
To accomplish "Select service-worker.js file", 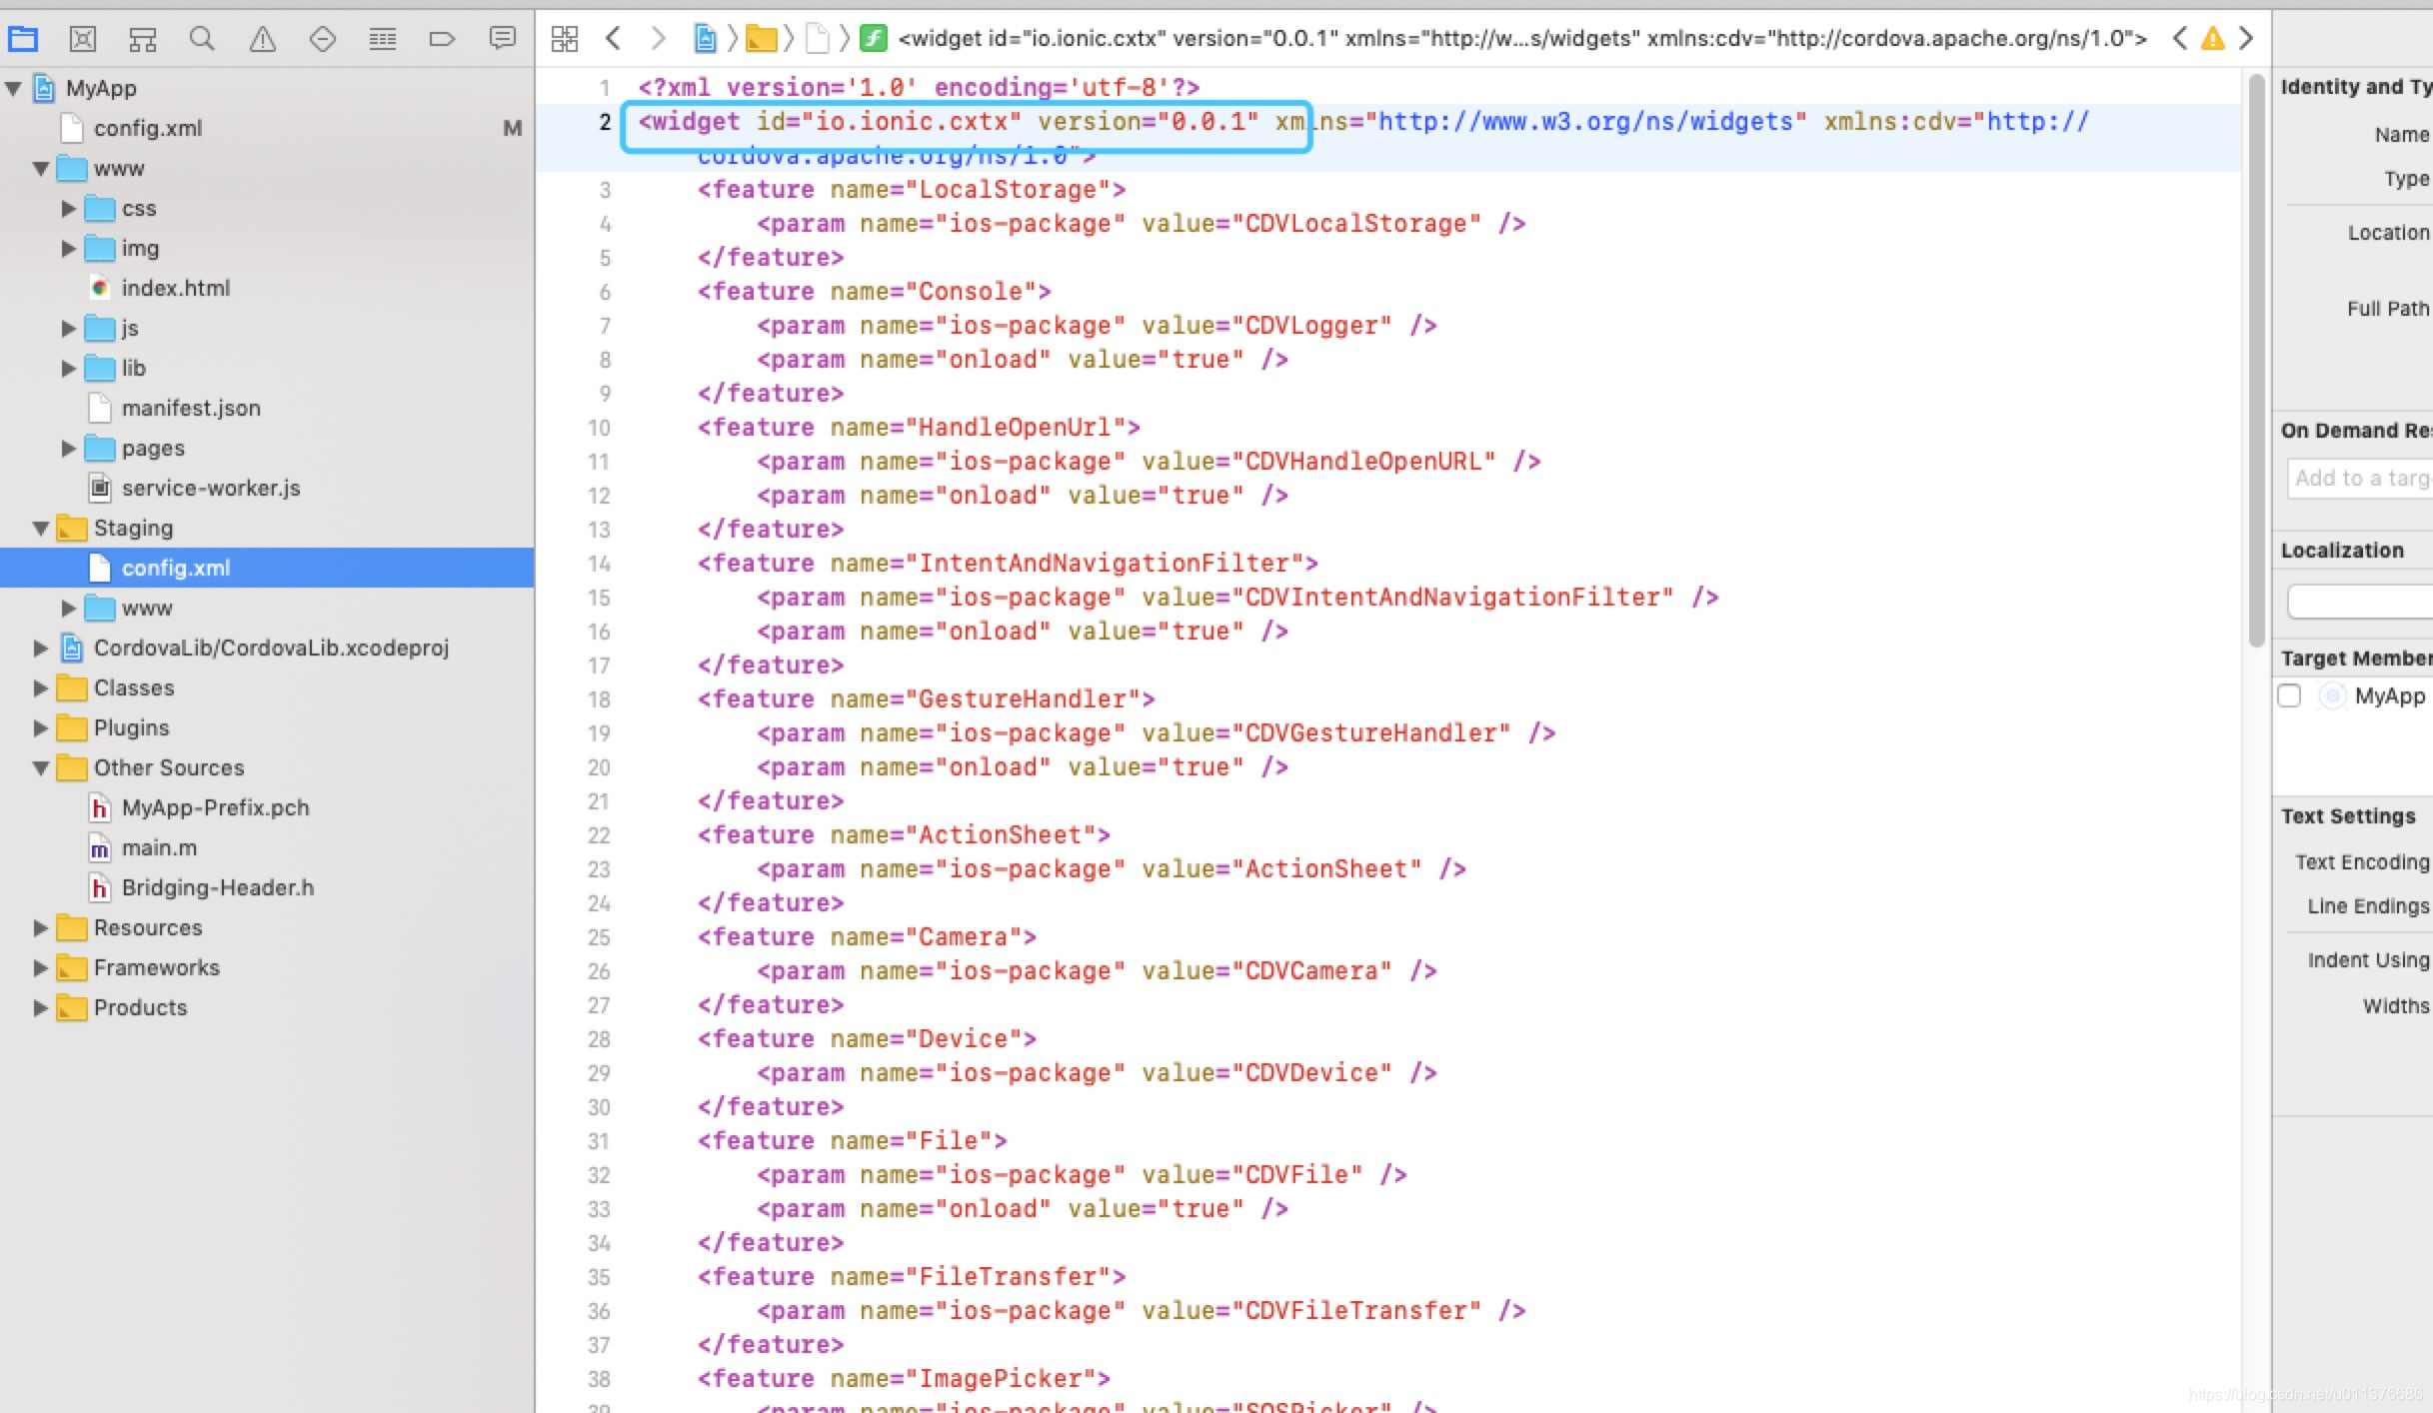I will (210, 488).
